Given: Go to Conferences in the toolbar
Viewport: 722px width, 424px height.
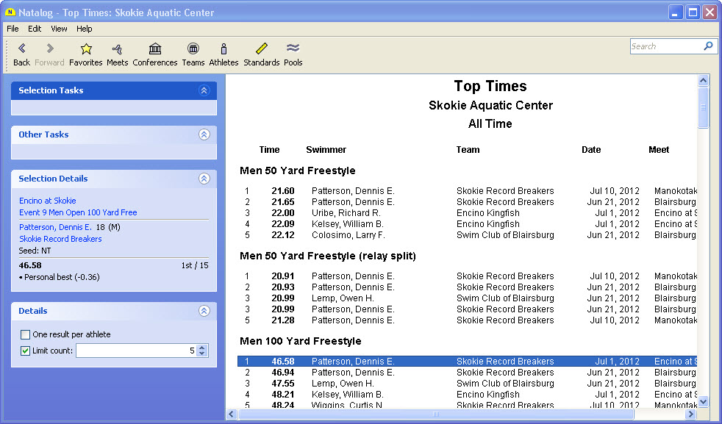Looking at the screenshot, I should pyautogui.click(x=155, y=49).
